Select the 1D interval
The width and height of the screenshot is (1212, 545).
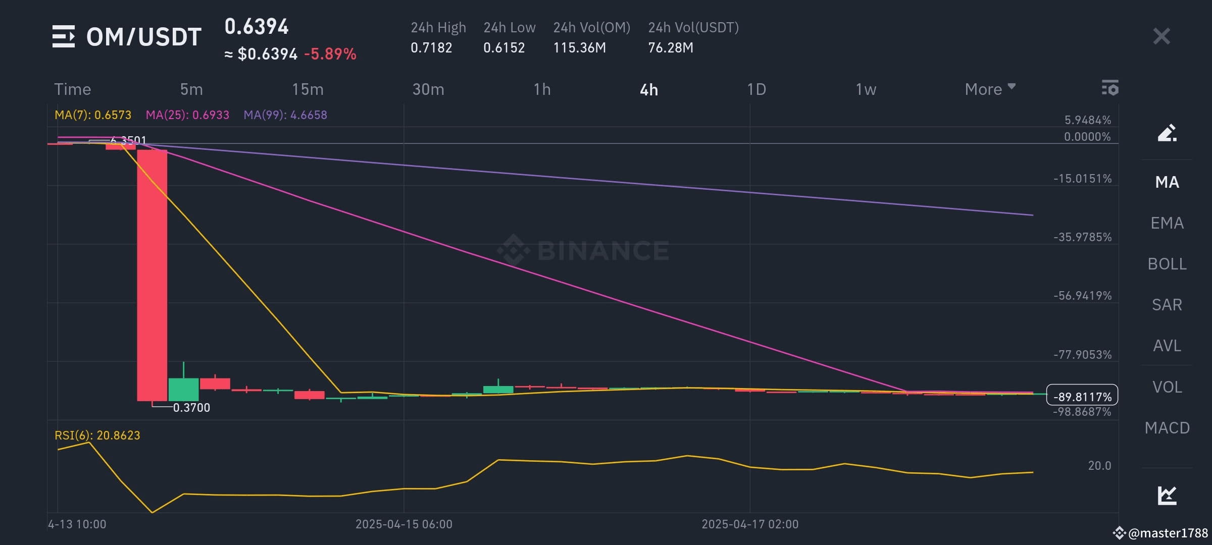[x=756, y=89]
